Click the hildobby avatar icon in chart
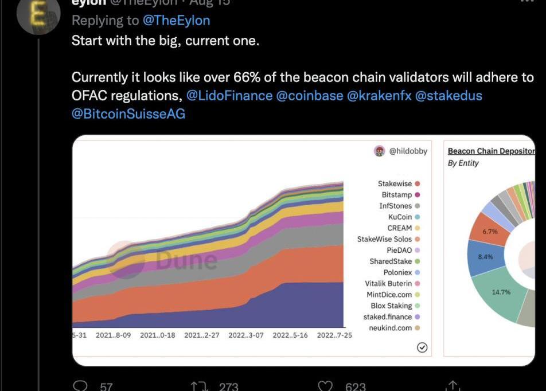546x391 pixels. pos(380,151)
